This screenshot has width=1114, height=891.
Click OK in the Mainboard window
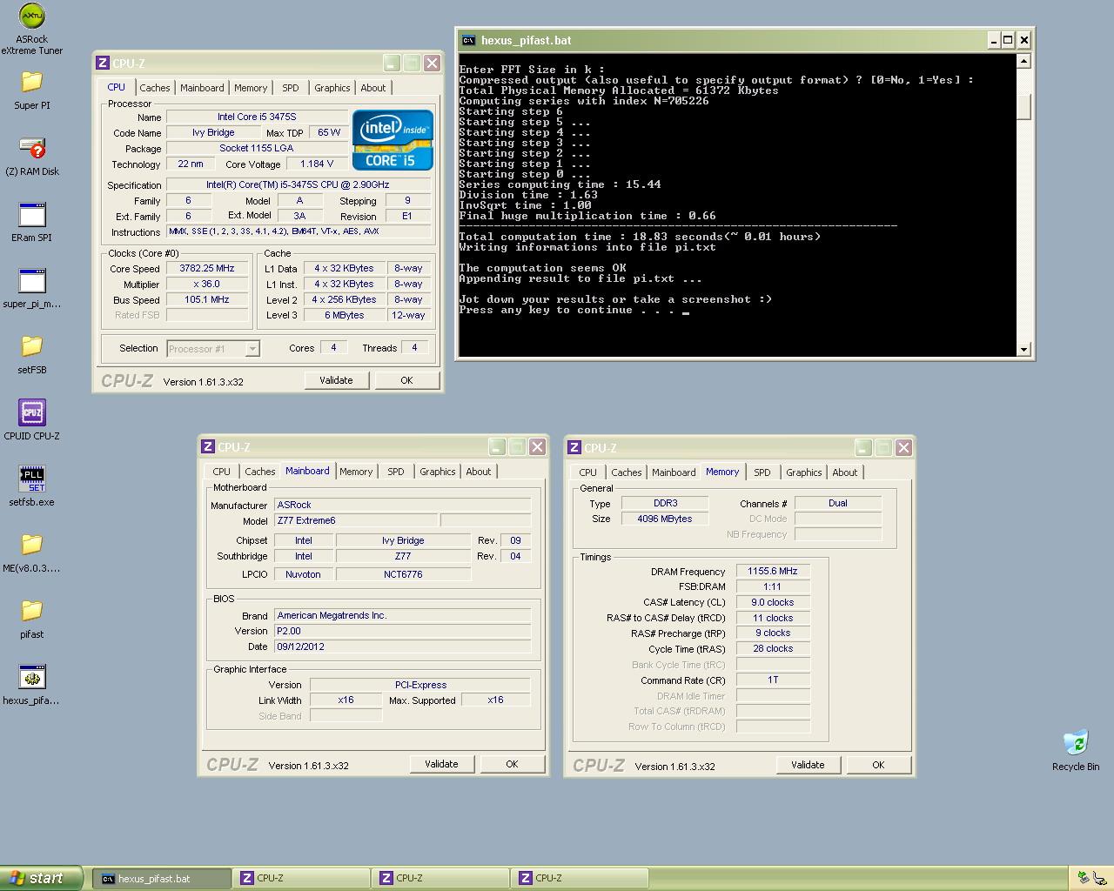[x=512, y=764]
